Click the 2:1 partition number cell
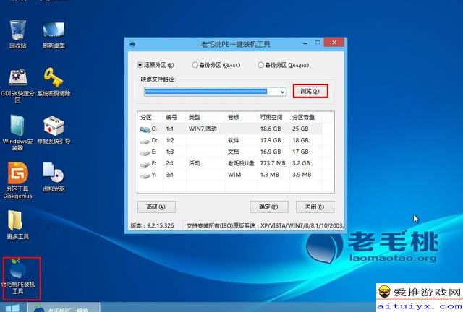Image resolution: width=463 pixels, height=312 pixels. tap(170, 163)
